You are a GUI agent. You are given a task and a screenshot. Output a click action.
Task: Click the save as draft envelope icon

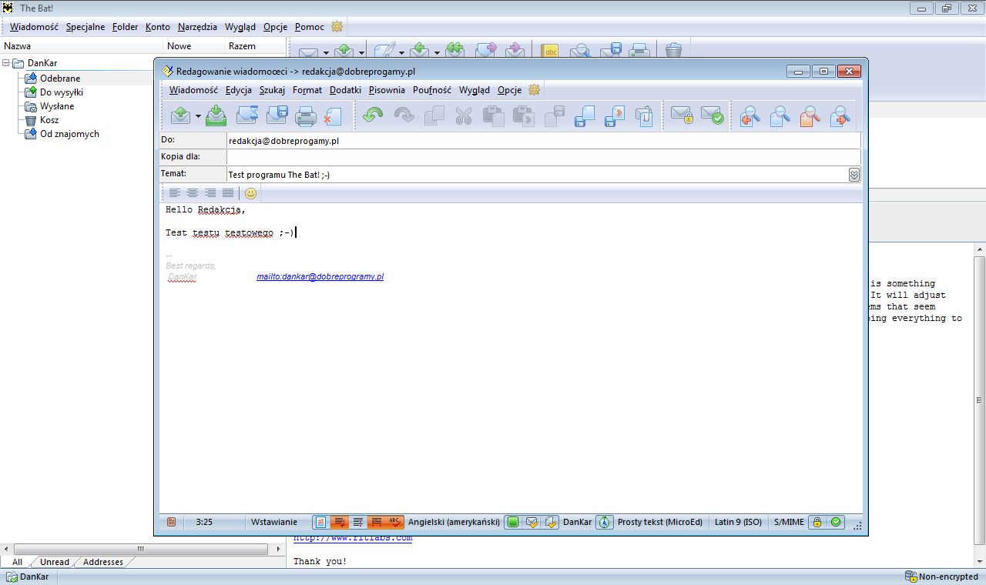click(247, 116)
